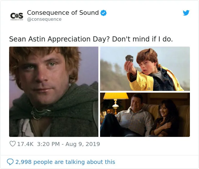This screenshot has height=169, width=199.
Task: Click the coin held up in photo
Action: [129, 59]
